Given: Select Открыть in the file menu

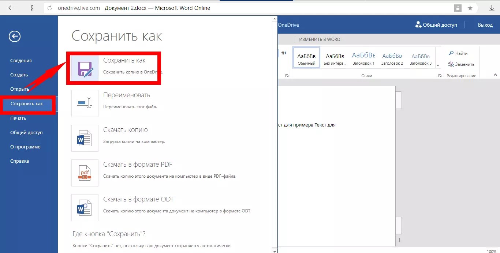Looking at the screenshot, I should (x=20, y=89).
